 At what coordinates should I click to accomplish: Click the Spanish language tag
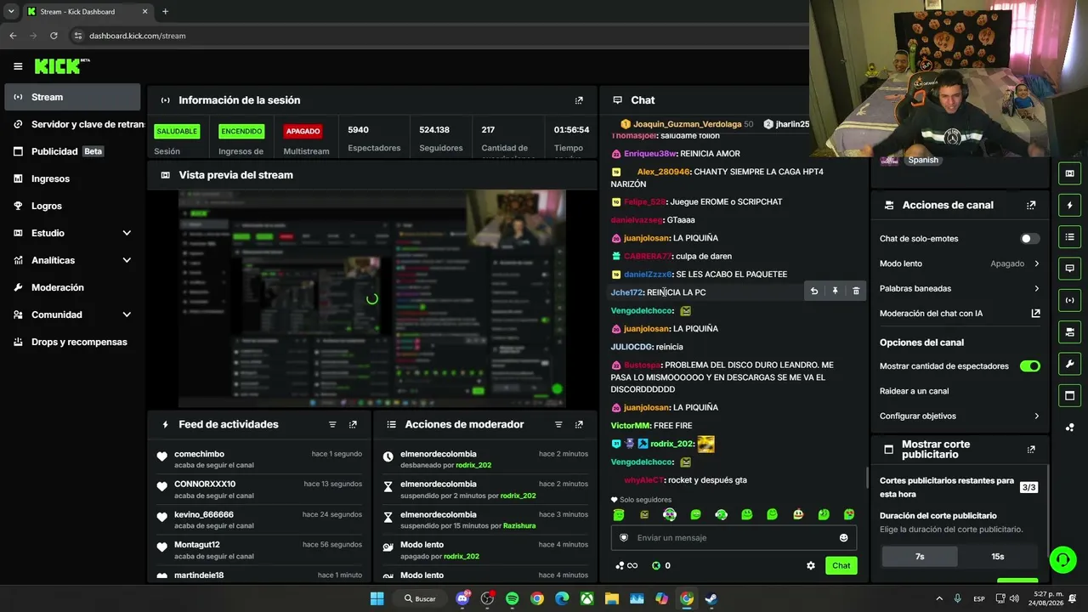click(x=923, y=160)
